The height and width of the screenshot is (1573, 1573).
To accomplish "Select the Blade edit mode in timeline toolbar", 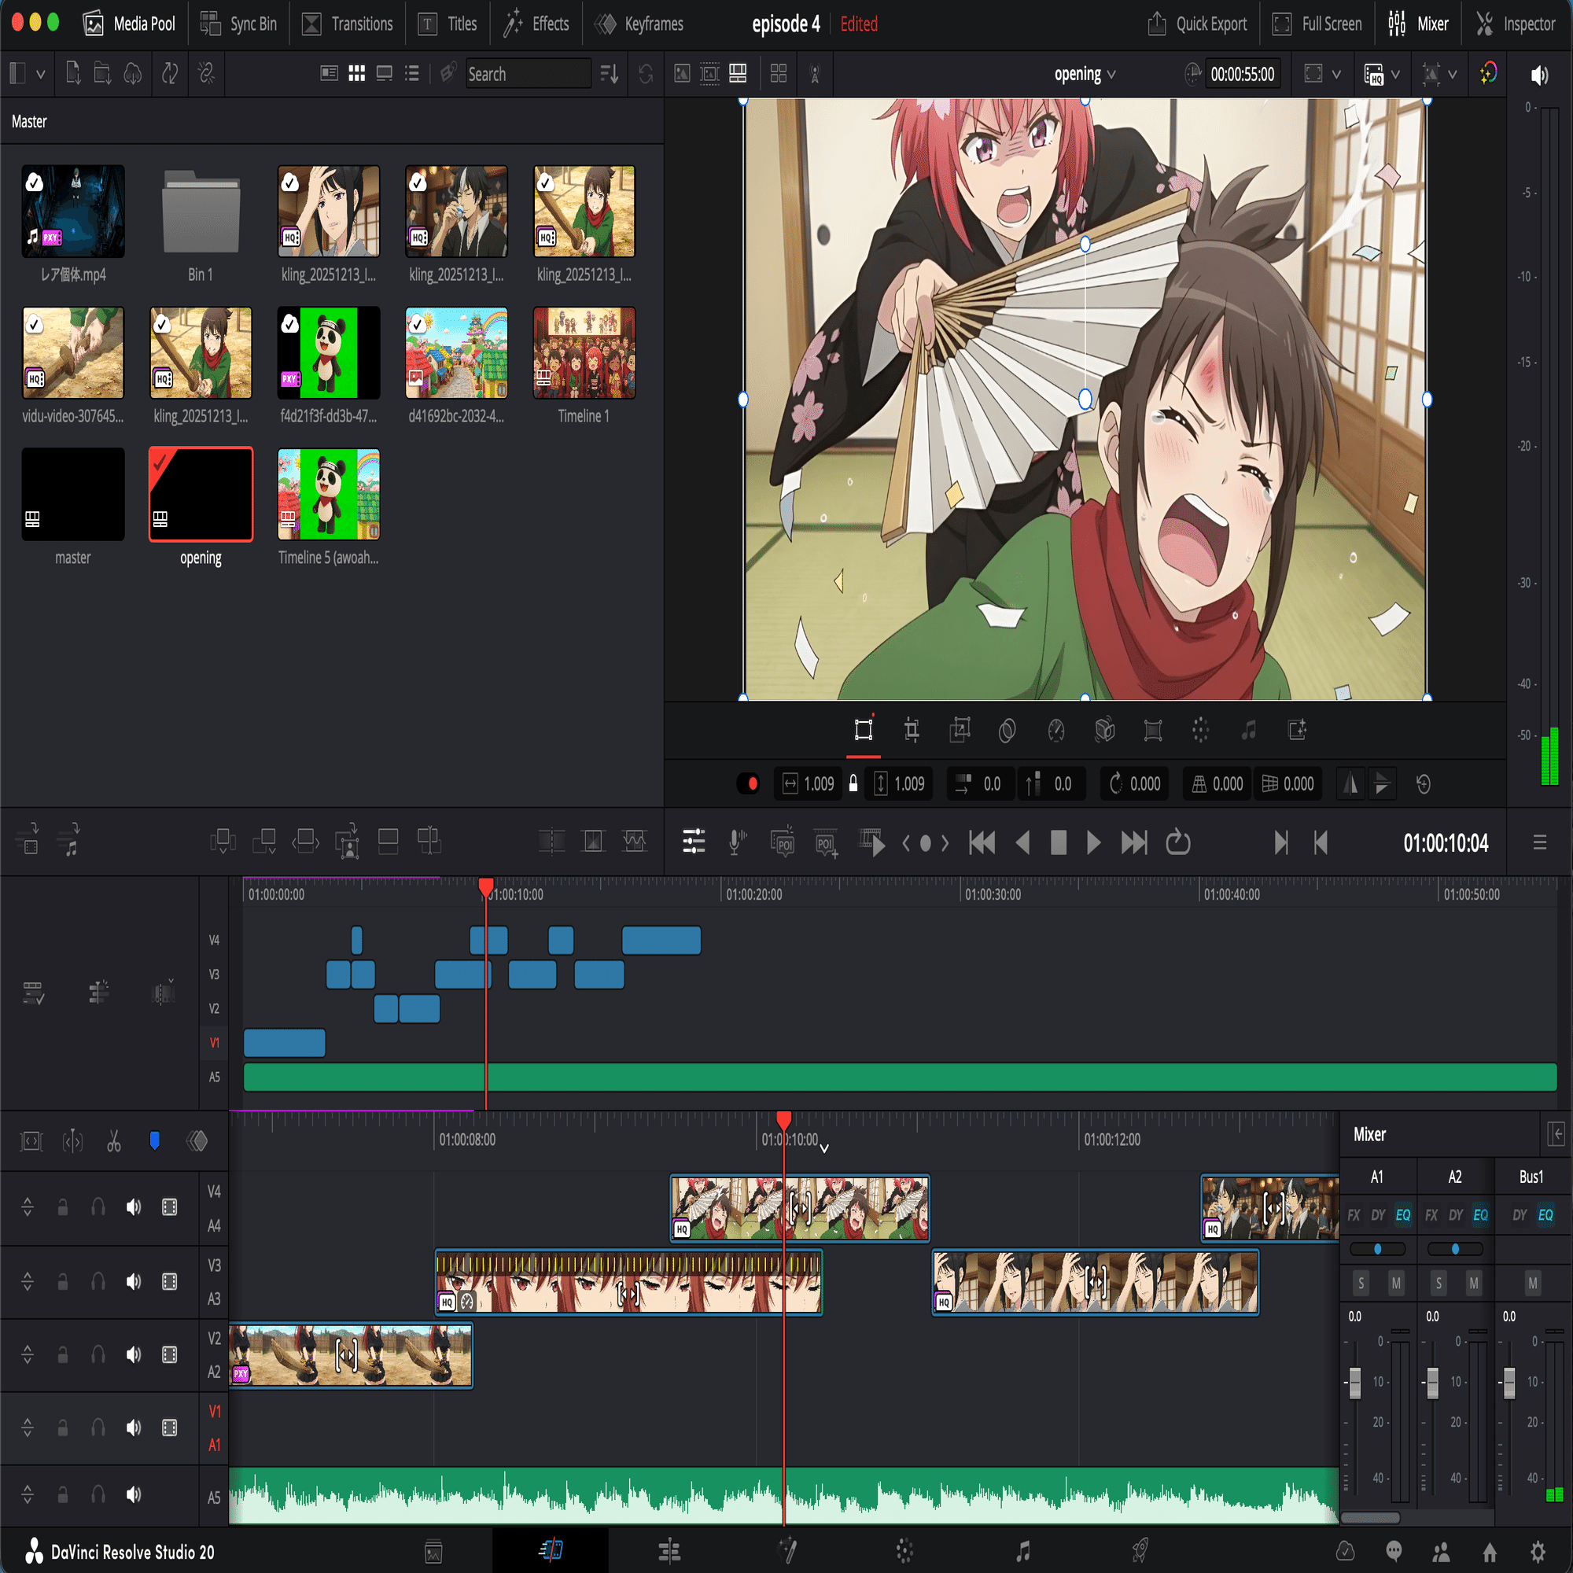I will click(114, 1141).
